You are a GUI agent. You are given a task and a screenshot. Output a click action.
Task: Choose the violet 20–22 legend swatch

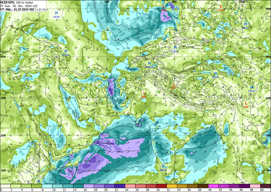pyautogui.click(x=109, y=186)
